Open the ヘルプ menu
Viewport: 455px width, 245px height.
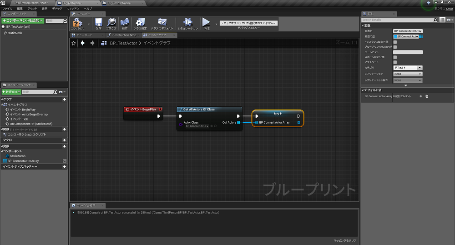pos(88,9)
